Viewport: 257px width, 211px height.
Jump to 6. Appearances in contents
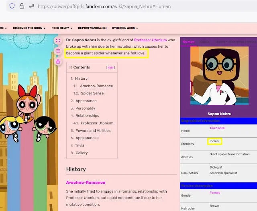(x=85, y=138)
